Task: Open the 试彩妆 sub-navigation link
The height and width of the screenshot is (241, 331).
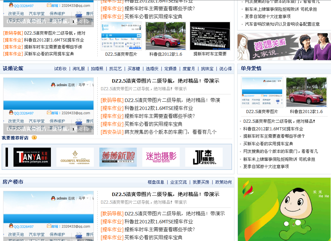Action: tap(60, 69)
